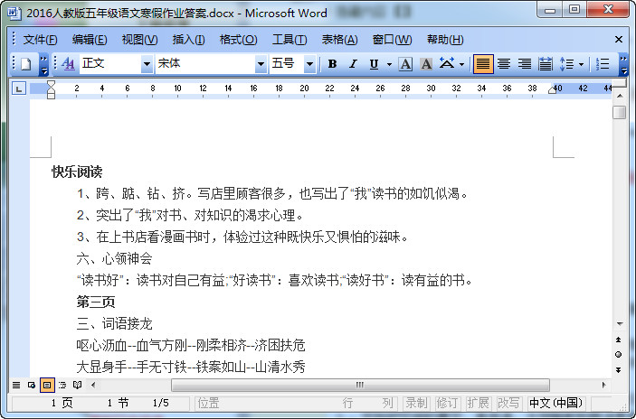Open the 插入(I) menu

coord(188,40)
